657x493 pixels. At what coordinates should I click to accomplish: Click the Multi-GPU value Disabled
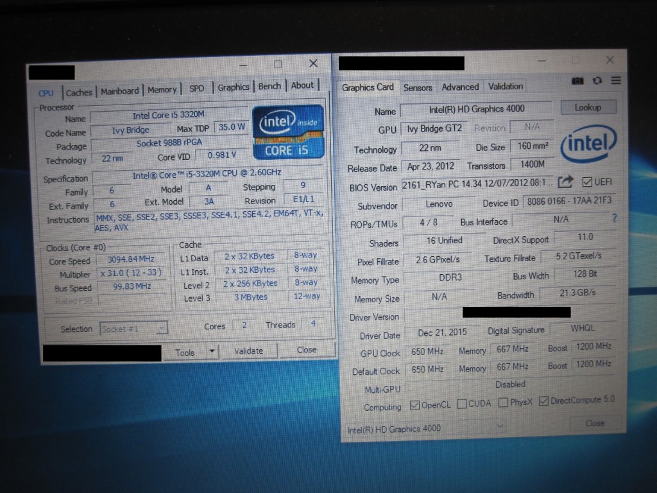[510, 385]
